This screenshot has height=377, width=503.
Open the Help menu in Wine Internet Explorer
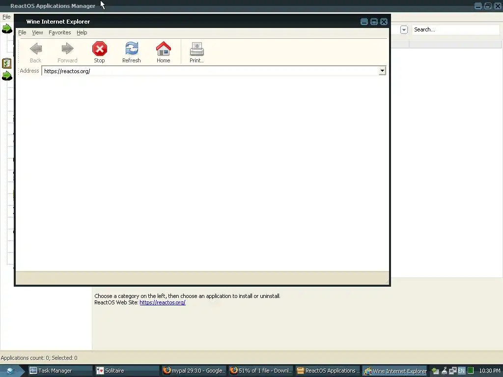coord(82,32)
